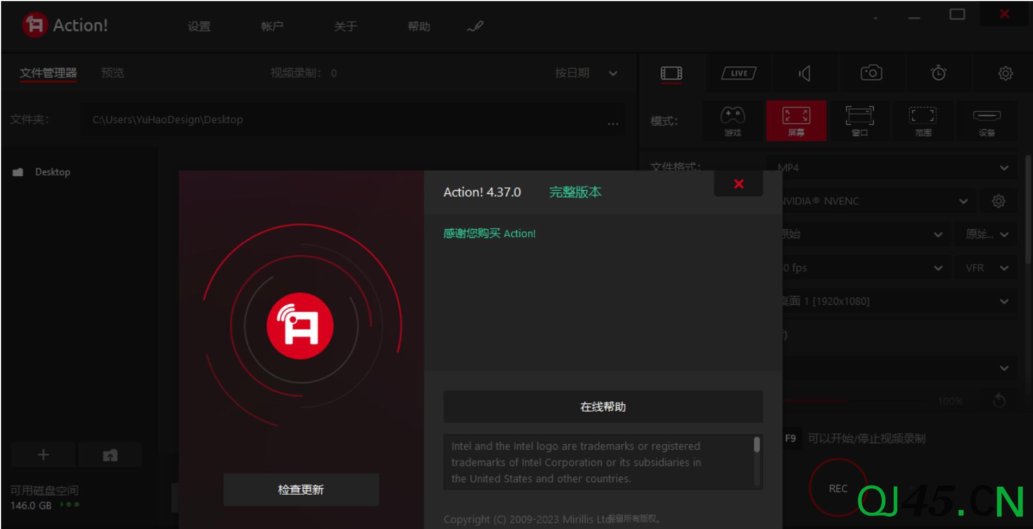Click the Action! 4.37.0 version text
The width and height of the screenshot is (1033, 529).
point(482,192)
